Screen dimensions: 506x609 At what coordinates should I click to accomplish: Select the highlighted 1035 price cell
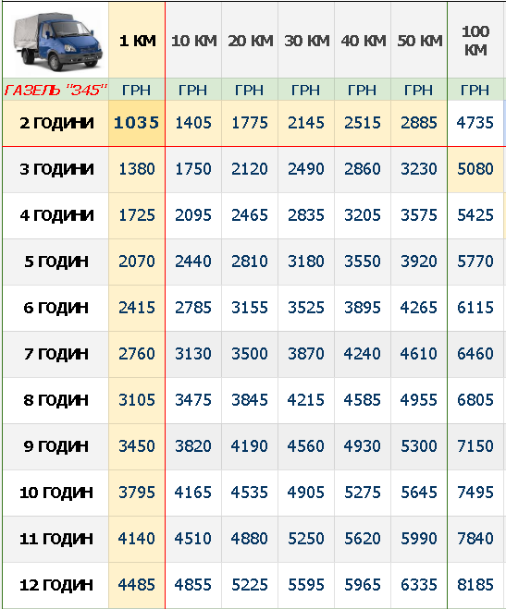(136, 123)
